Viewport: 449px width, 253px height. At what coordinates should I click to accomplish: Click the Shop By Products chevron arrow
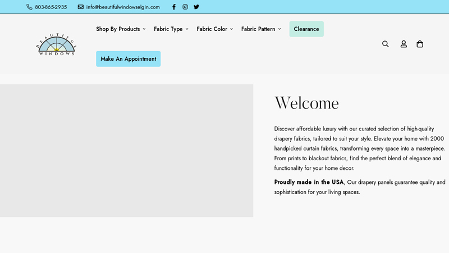coord(144,29)
